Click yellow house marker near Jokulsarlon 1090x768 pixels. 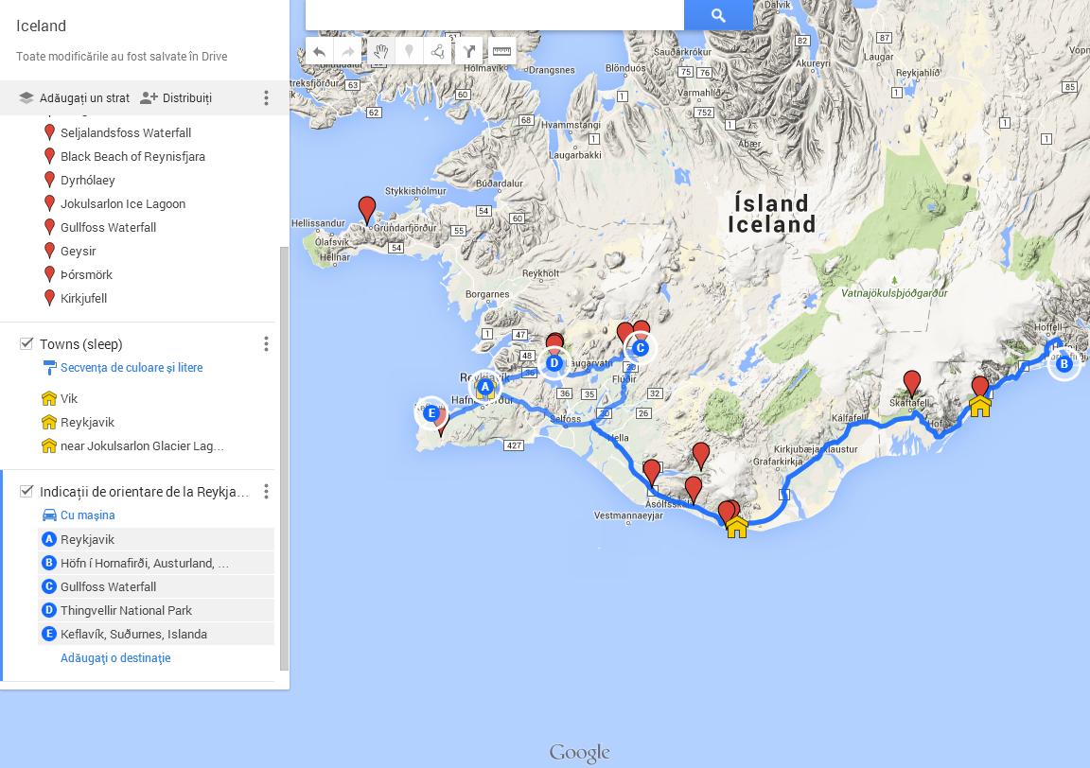pyautogui.click(x=980, y=405)
